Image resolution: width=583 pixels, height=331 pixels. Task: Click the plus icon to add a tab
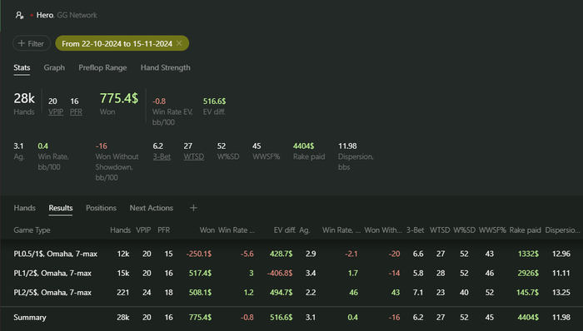coord(193,208)
